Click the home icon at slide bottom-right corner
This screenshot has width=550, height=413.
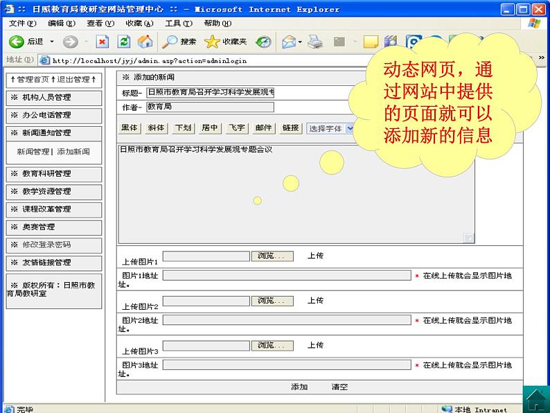click(x=535, y=398)
